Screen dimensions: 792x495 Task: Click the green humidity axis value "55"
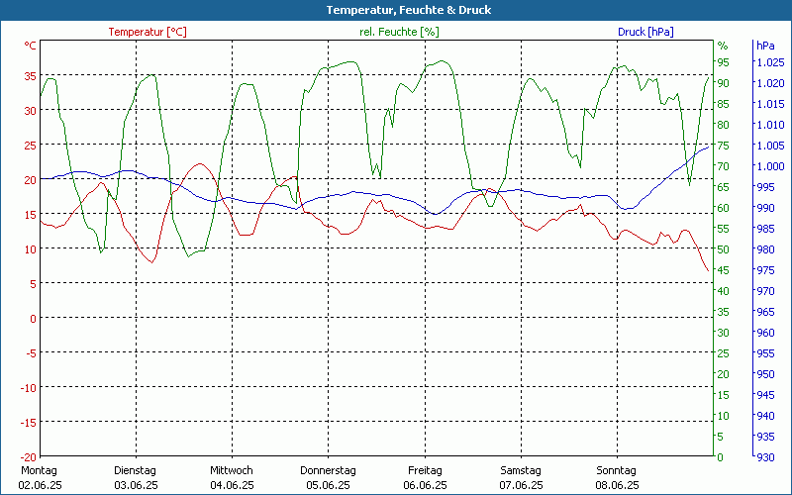(x=724, y=229)
